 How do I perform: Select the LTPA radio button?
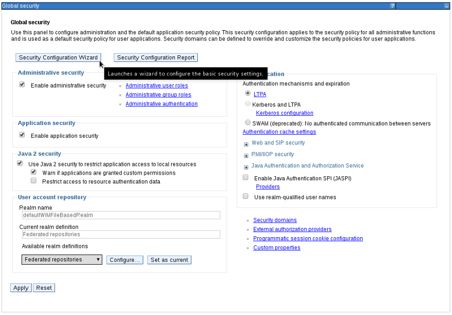pos(248,93)
